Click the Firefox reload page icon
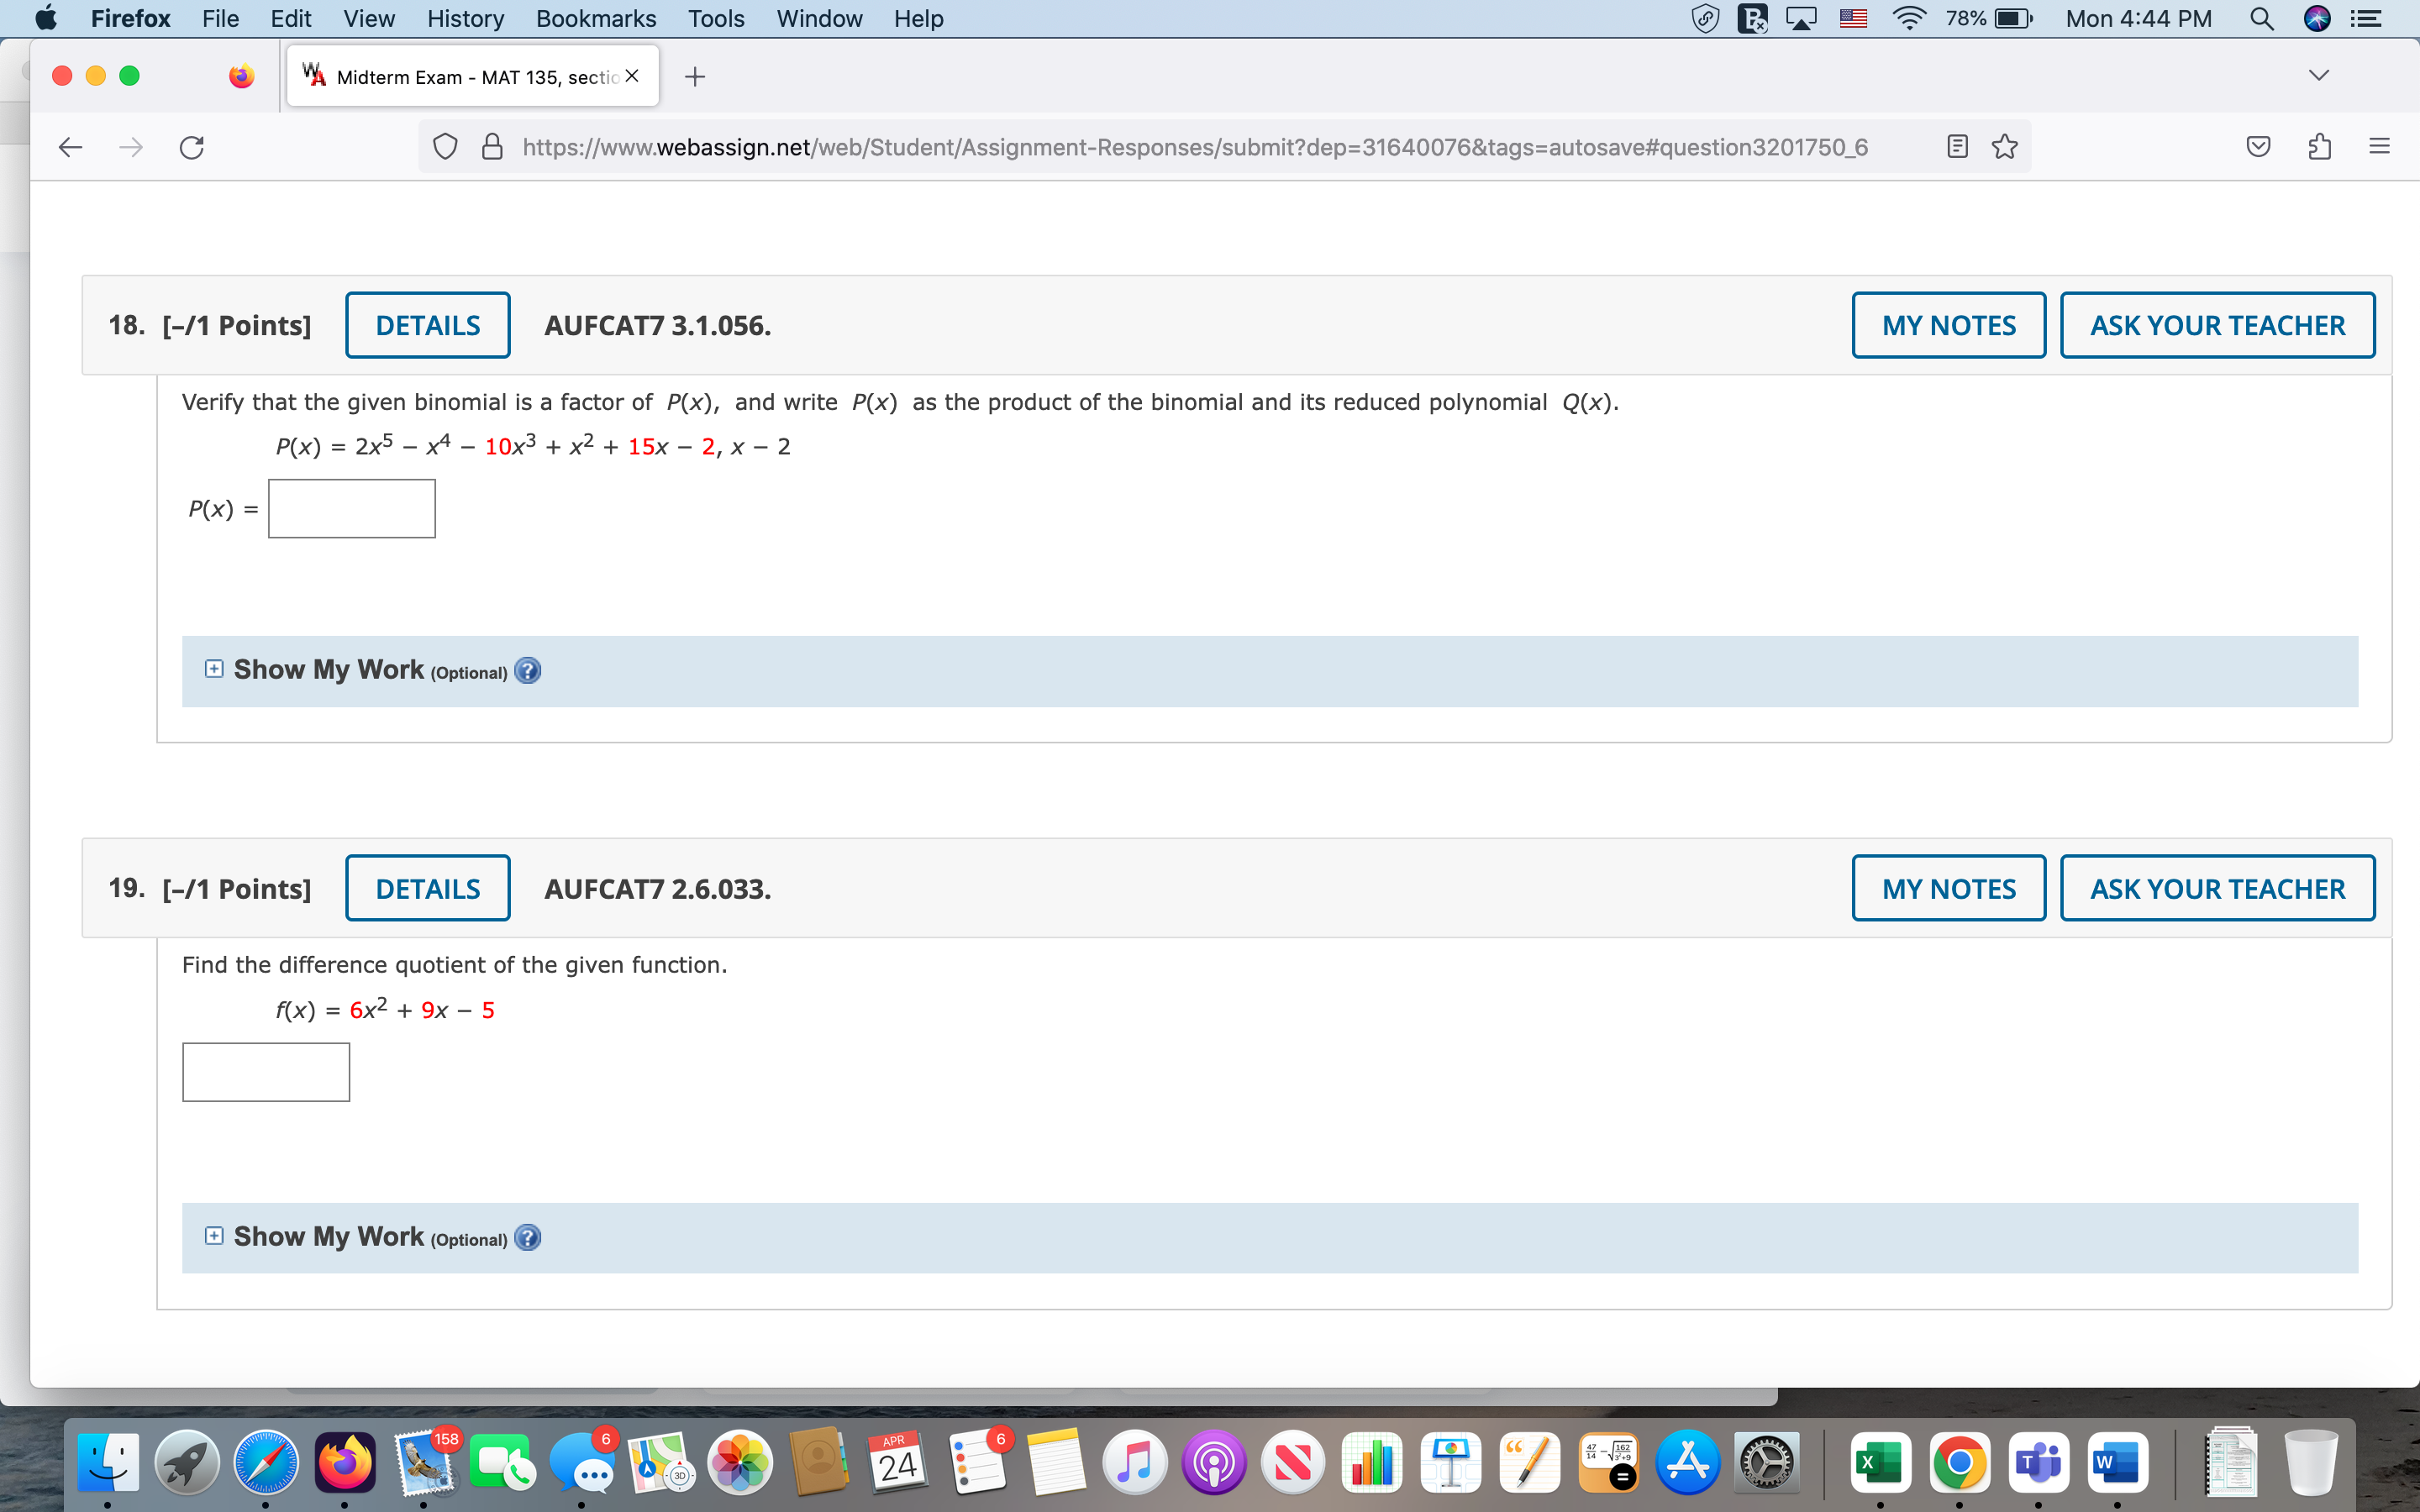Image resolution: width=2420 pixels, height=1512 pixels. click(x=192, y=148)
